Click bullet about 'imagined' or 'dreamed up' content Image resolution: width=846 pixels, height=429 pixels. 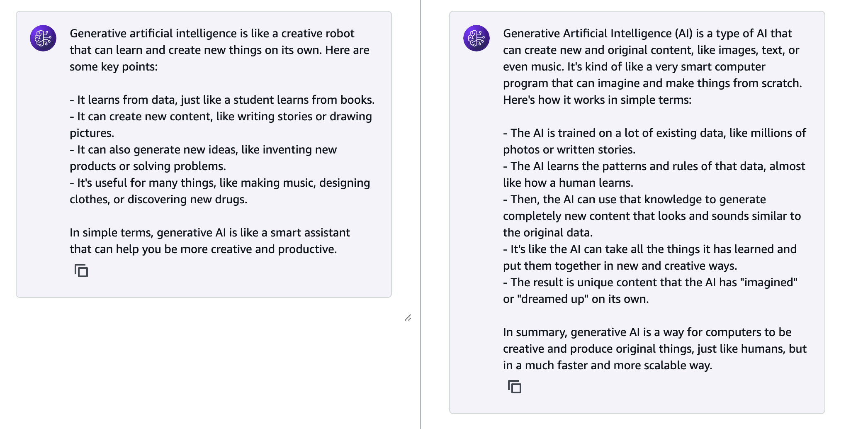(650, 290)
